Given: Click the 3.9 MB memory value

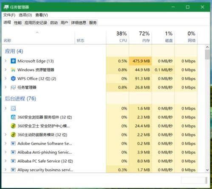Looking at the screenshot, I should [144, 152].
